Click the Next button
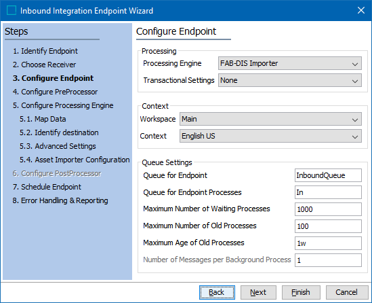The width and height of the screenshot is (372, 303). [x=258, y=292]
